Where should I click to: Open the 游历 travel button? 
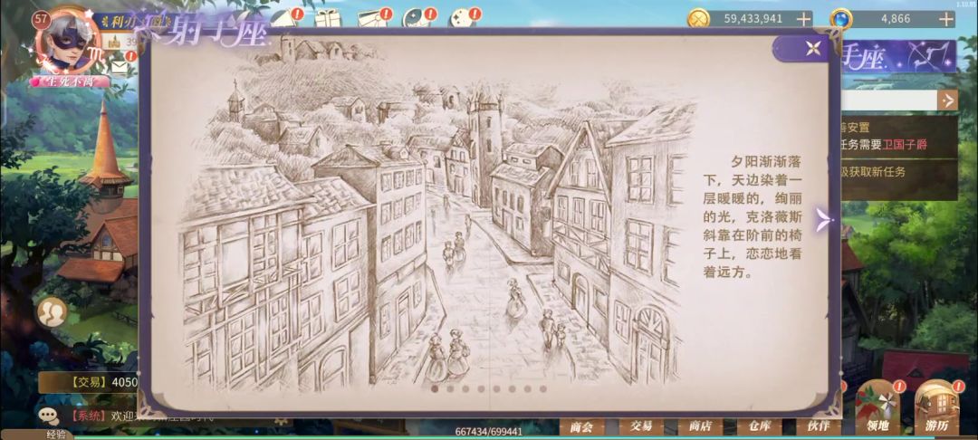[936, 408]
